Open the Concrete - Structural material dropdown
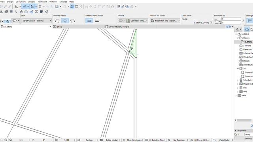The width and height of the screenshot is (253, 142). [x=137, y=21]
